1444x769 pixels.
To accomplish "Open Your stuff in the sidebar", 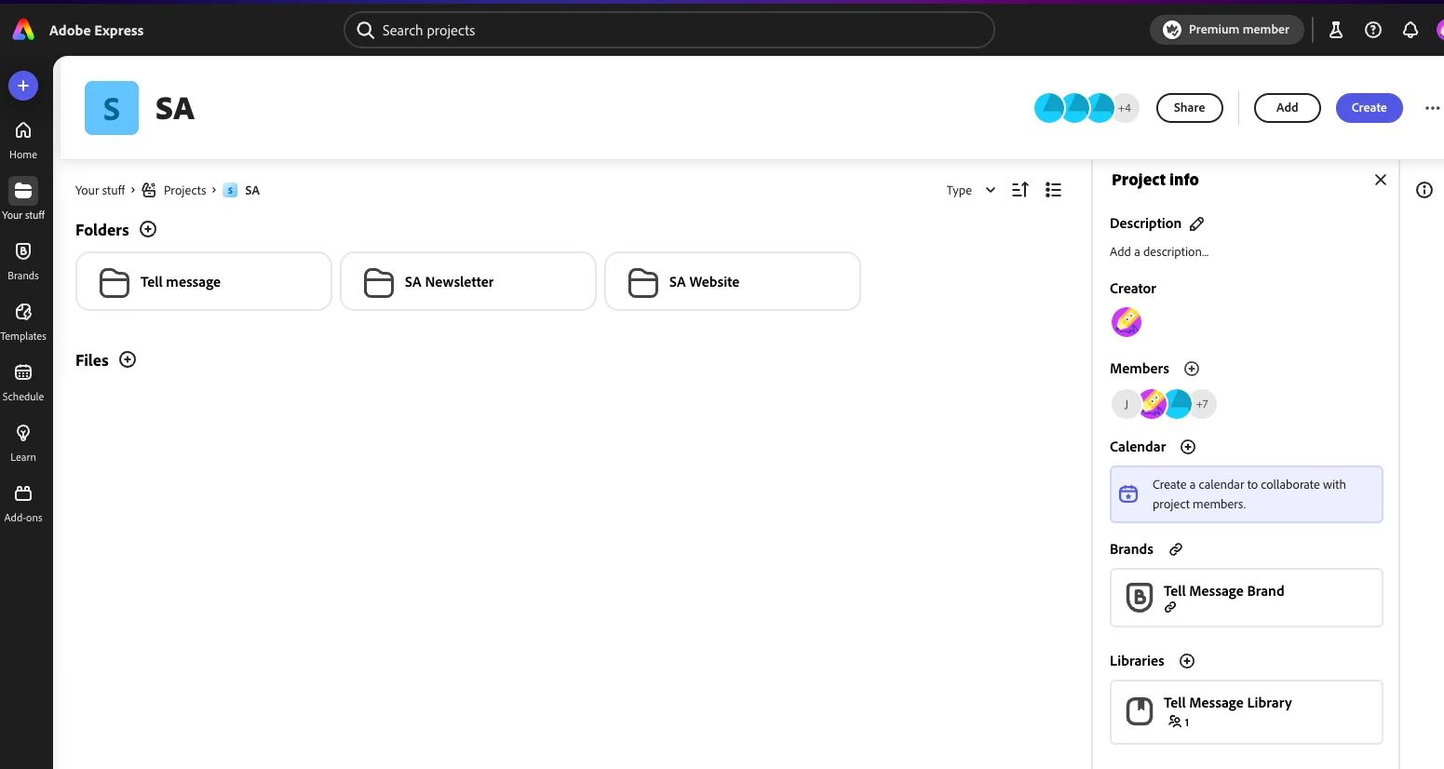I will (23, 199).
